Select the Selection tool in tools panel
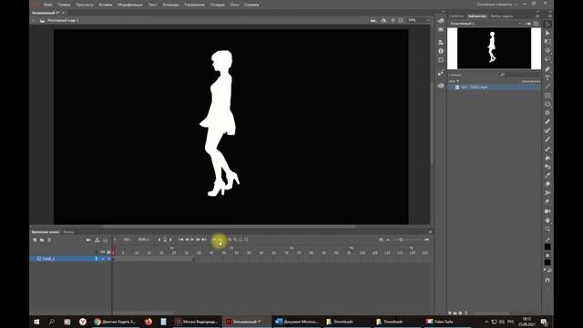Screen dimensions: 583x328 [547, 25]
